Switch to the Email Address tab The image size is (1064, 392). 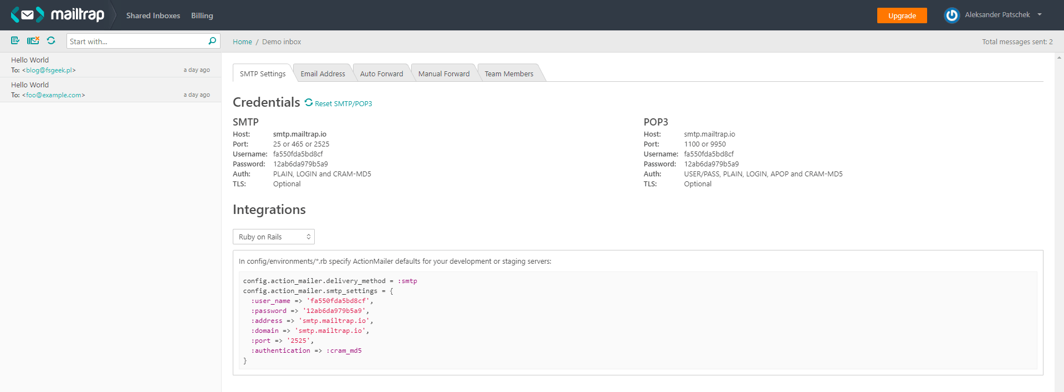323,74
